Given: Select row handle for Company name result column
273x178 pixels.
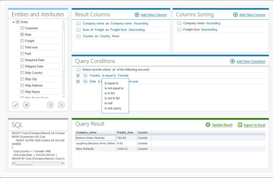Looking at the screenshot, I should [79, 23].
